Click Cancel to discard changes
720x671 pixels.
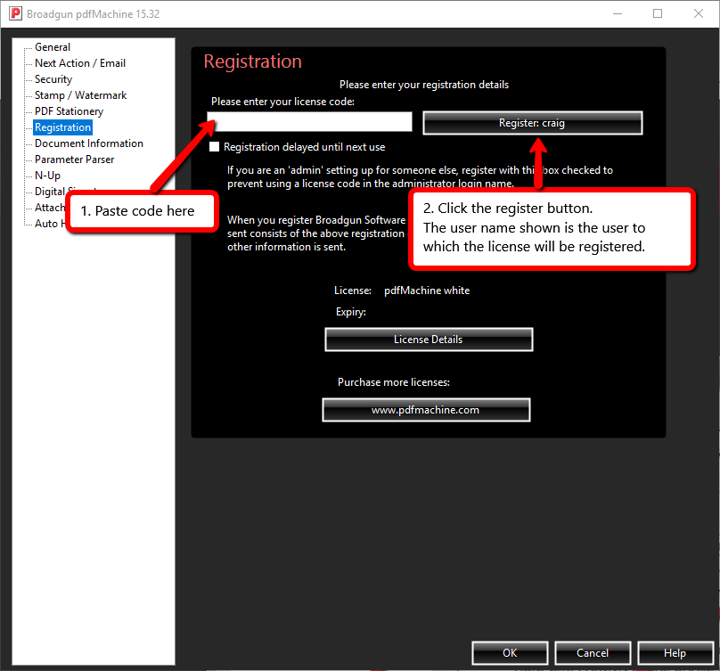click(593, 652)
